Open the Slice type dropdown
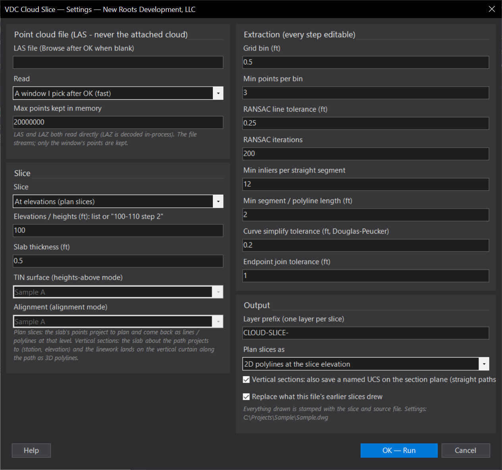The image size is (502, 470). point(118,201)
